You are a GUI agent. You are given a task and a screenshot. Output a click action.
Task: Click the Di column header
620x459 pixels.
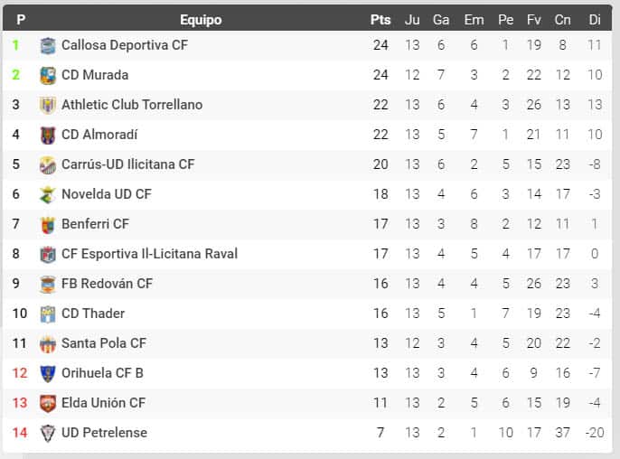tap(595, 19)
